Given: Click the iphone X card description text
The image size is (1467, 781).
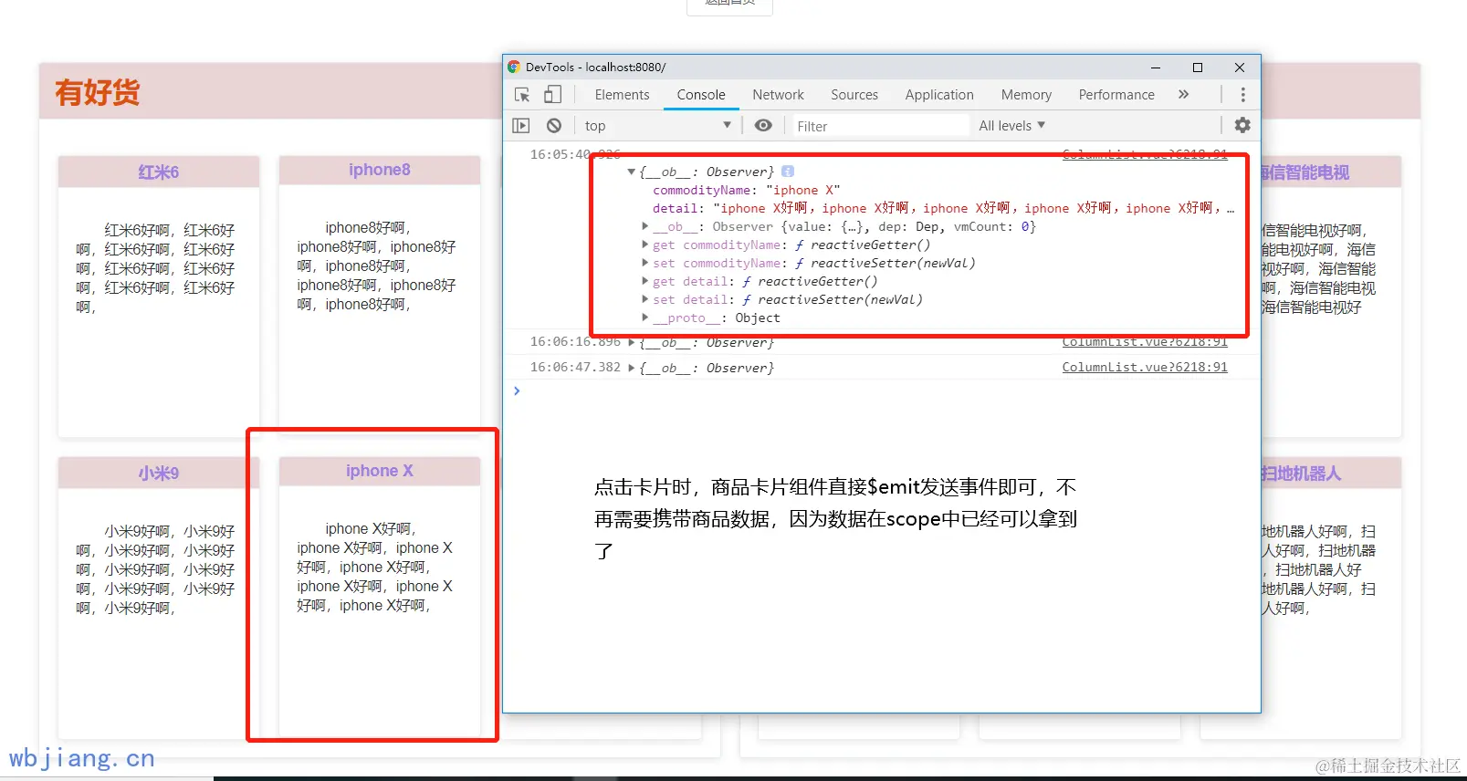Looking at the screenshot, I should tap(374, 567).
